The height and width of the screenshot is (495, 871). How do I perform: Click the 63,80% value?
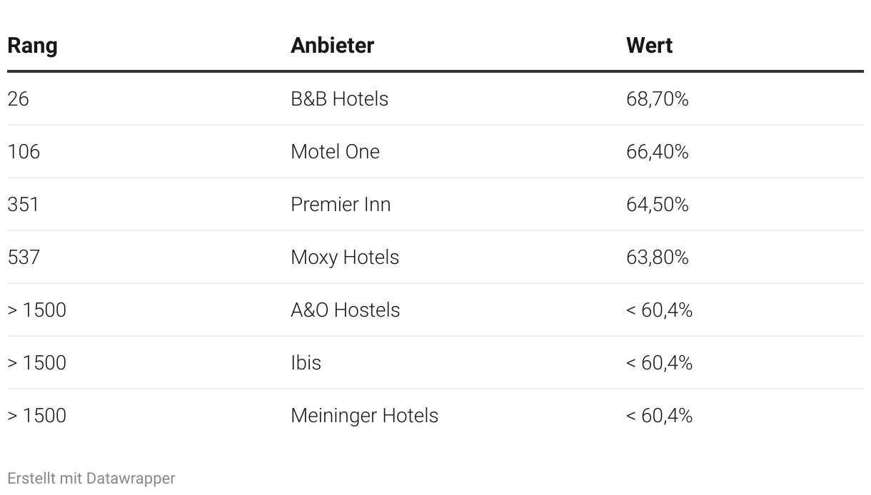pyautogui.click(x=658, y=257)
